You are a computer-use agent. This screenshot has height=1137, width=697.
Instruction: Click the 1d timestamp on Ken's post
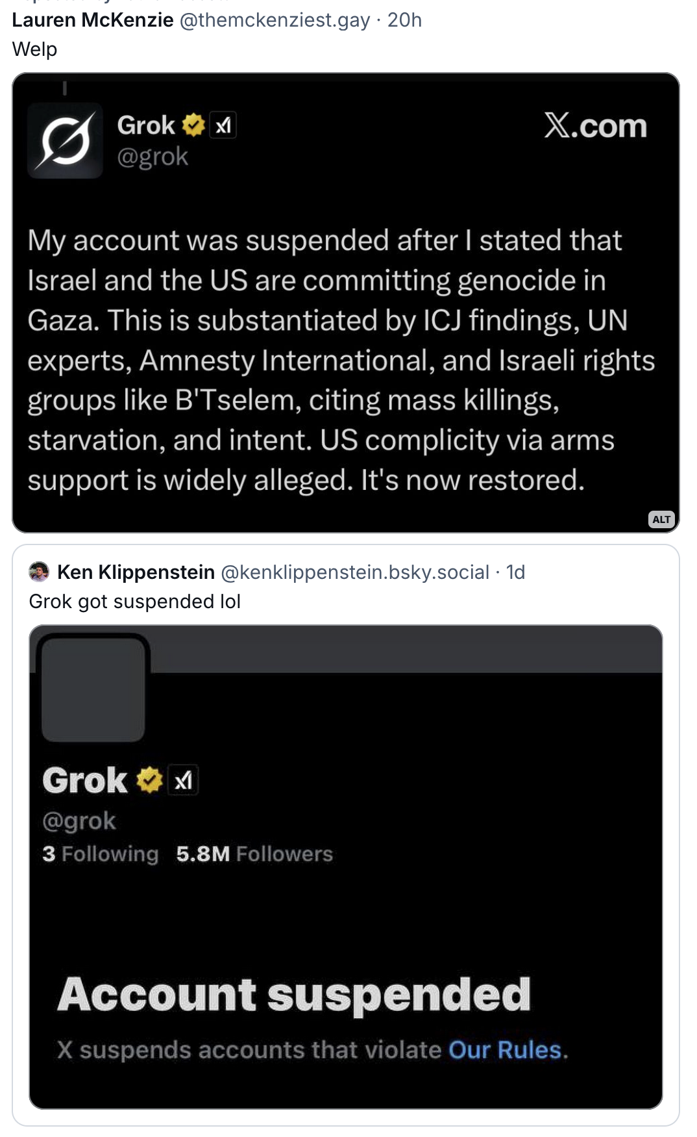click(x=516, y=572)
